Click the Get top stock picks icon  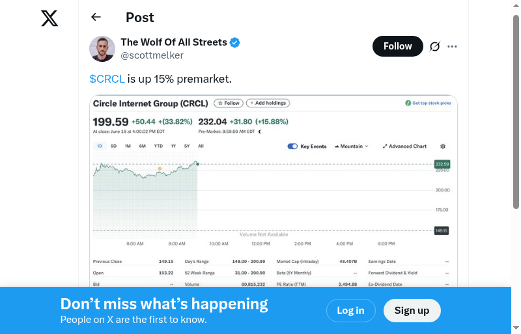point(407,103)
